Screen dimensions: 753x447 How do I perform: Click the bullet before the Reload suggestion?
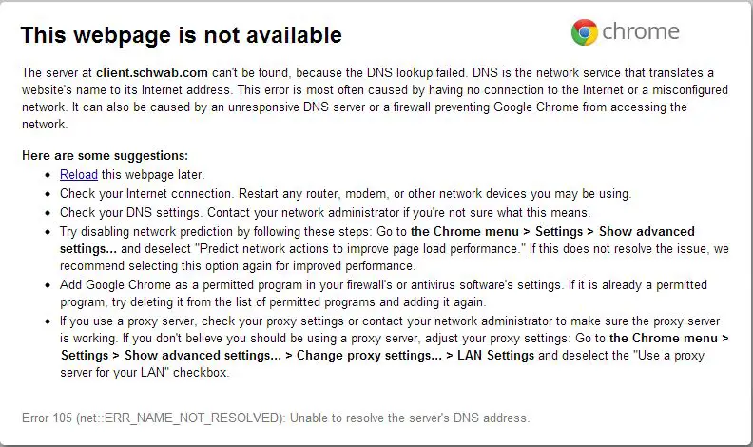(x=48, y=175)
